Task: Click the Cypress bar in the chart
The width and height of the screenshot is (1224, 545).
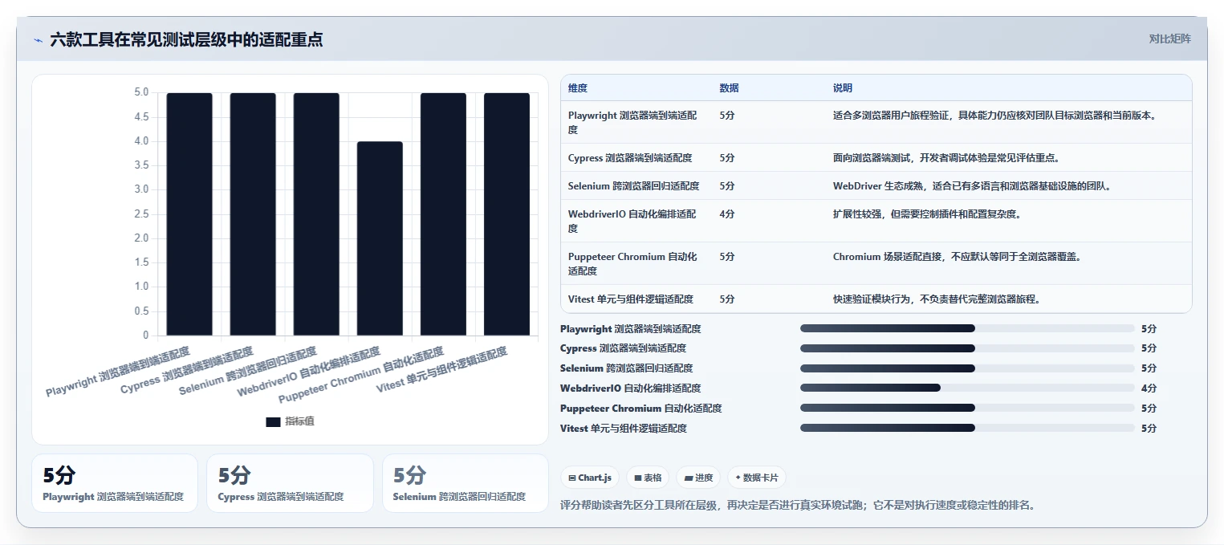Action: 253,214
